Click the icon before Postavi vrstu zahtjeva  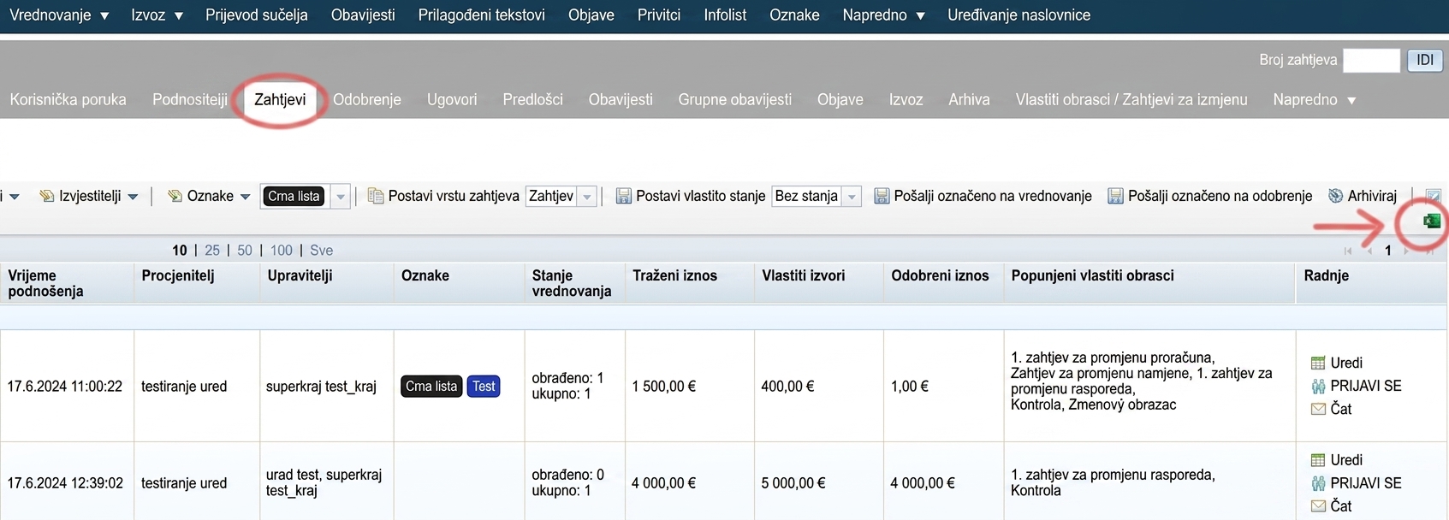[375, 196]
